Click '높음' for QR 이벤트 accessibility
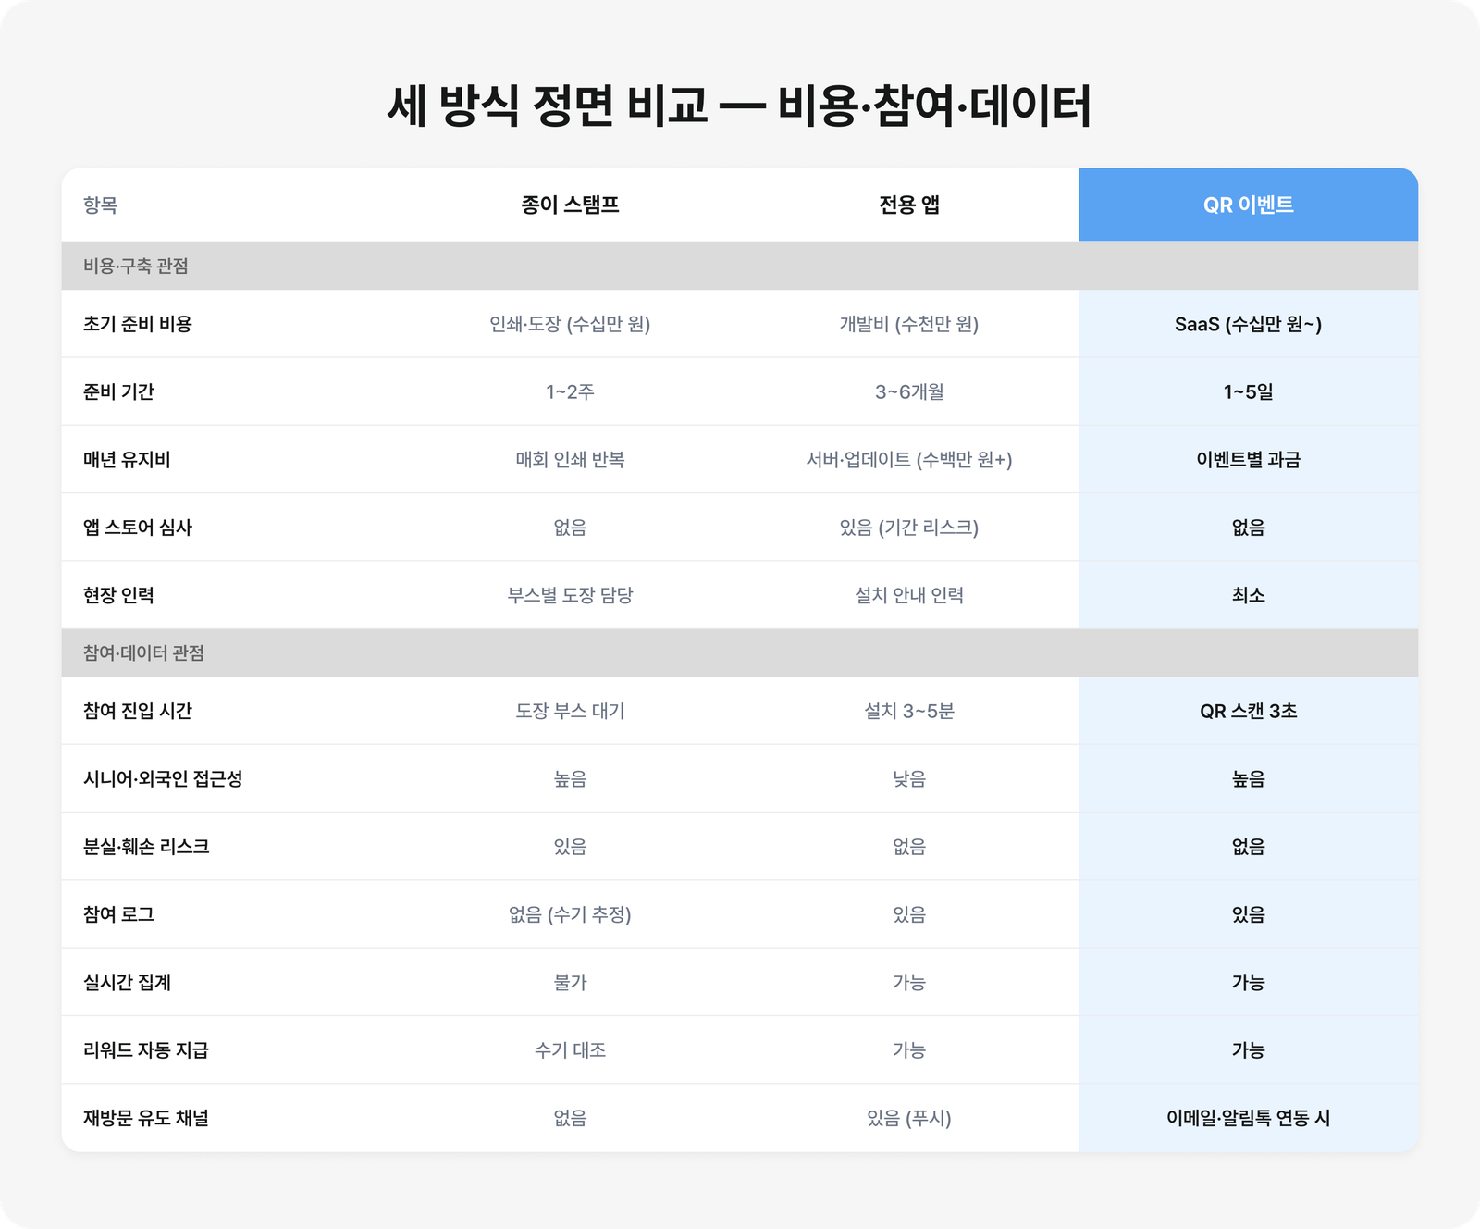 (1248, 778)
